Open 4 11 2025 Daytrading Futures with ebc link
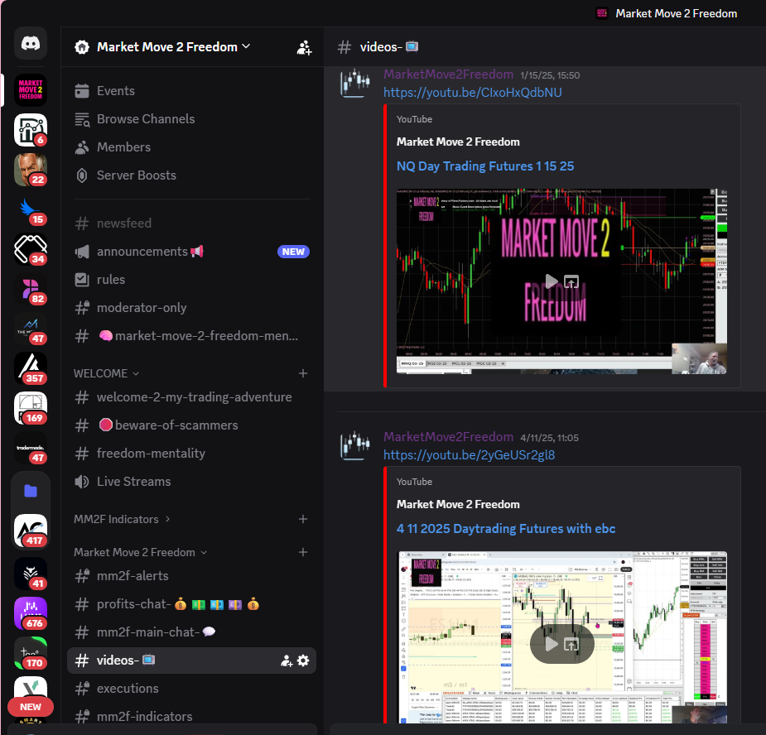The image size is (766, 735). [x=506, y=529]
